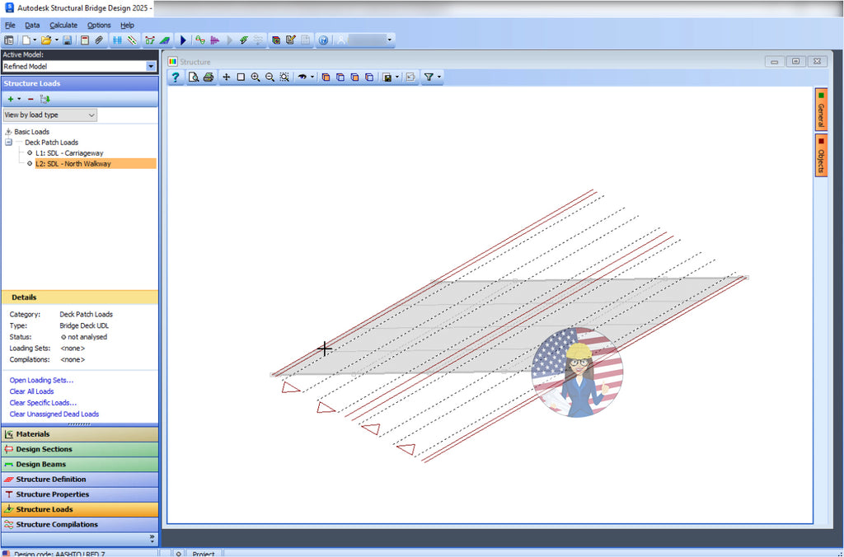Open the Calculate menu
The height and width of the screenshot is (557, 844).
tap(63, 25)
